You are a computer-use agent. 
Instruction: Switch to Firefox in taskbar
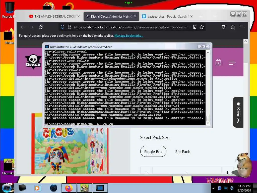click(69, 188)
